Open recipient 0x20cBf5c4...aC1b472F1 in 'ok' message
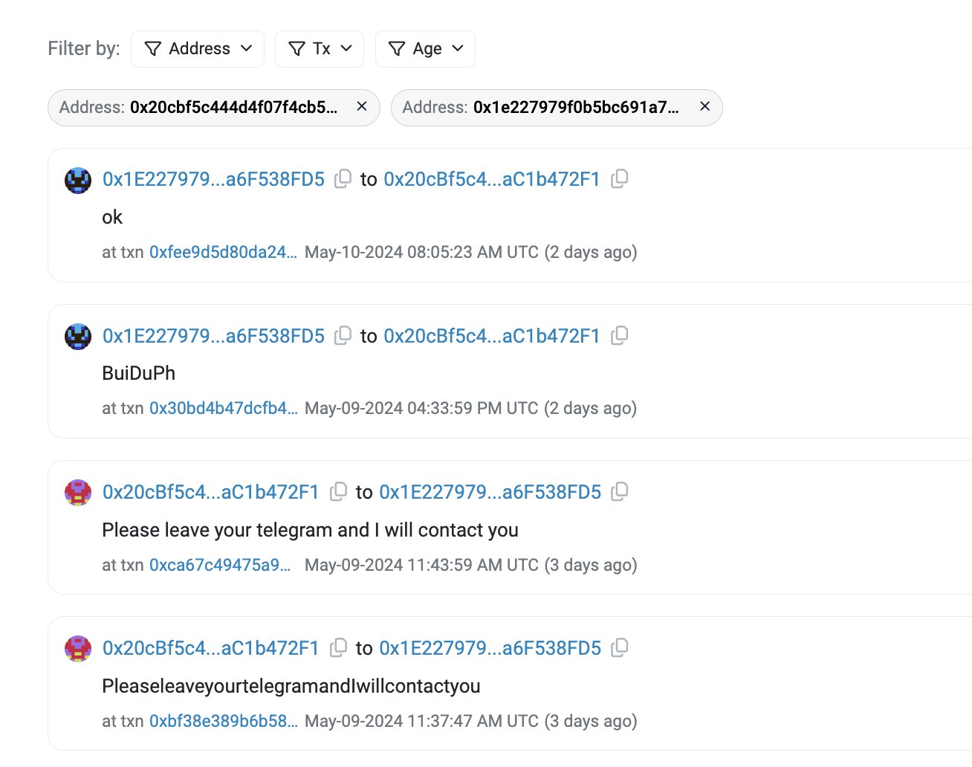Viewport: 972px width, 767px height. coord(491,179)
